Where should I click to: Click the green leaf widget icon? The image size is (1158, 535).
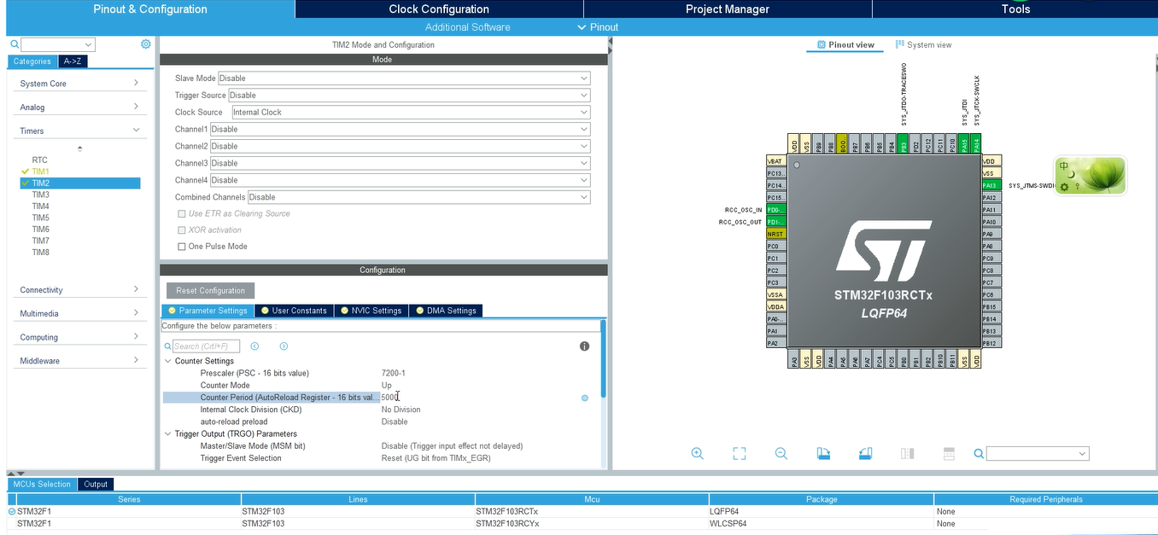coord(1090,175)
